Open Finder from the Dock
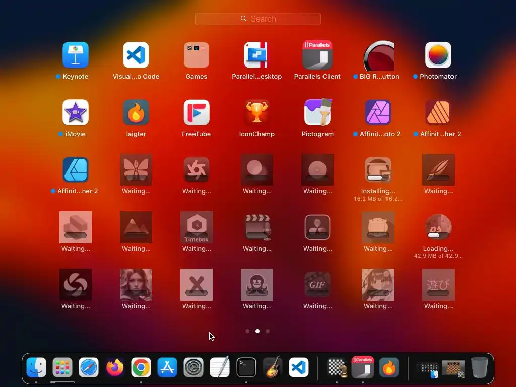The width and height of the screenshot is (516, 387). click(36, 367)
